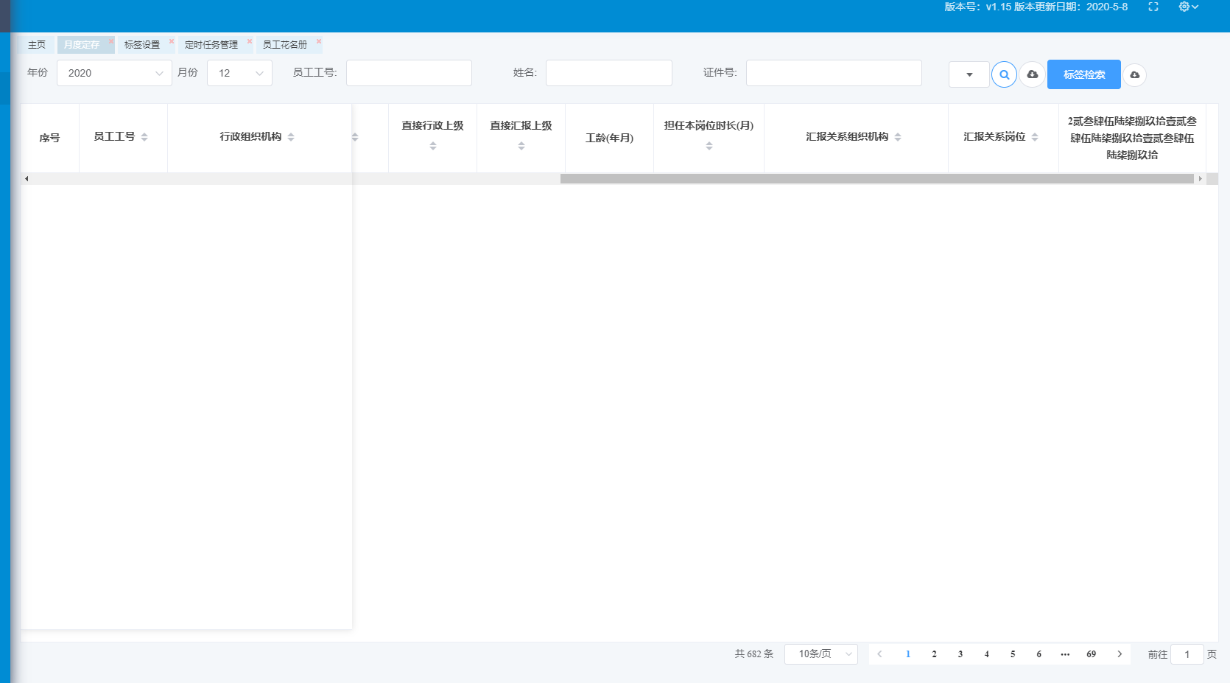Viewport: 1230px width, 683px height.
Task: Expand the dropdown arrow button left of search
Action: [x=969, y=74]
